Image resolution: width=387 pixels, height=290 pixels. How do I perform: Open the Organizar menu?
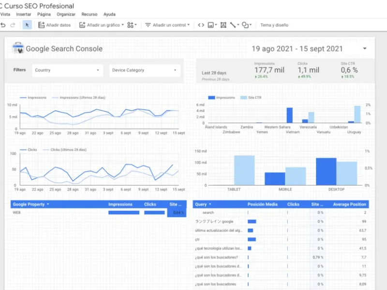(x=66, y=14)
